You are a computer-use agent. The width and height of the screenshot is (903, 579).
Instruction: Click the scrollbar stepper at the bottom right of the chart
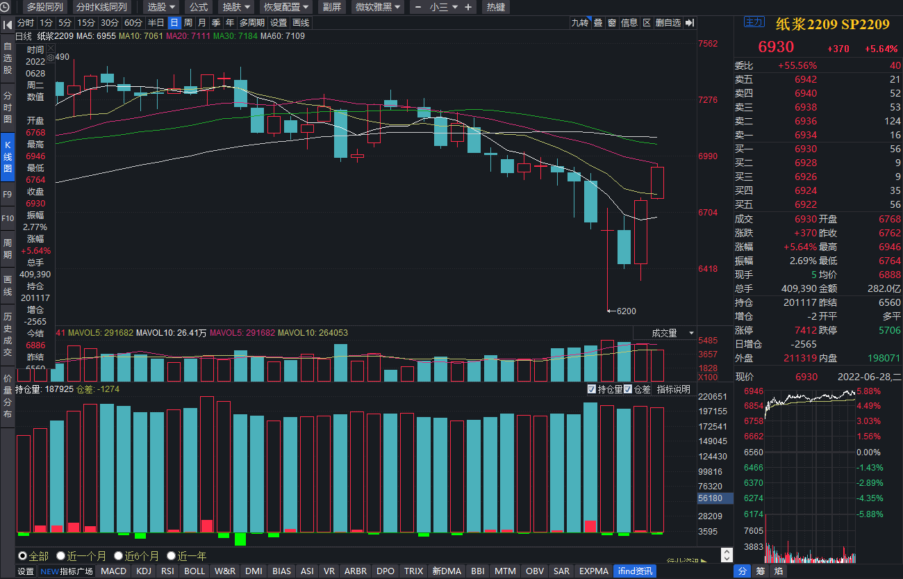click(727, 556)
